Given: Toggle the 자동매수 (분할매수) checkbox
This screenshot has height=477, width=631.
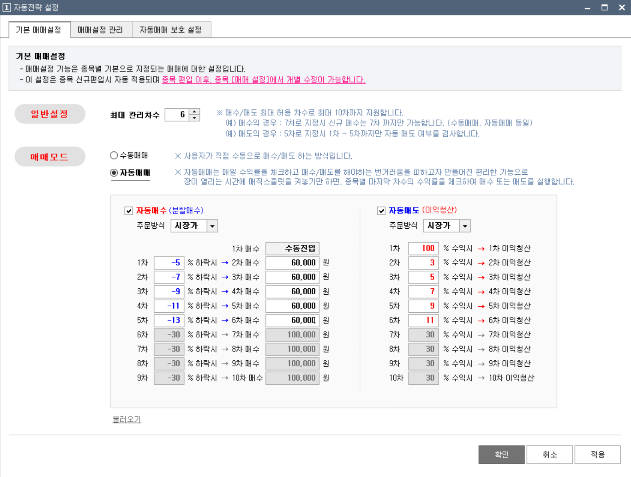Looking at the screenshot, I should coord(129,211).
